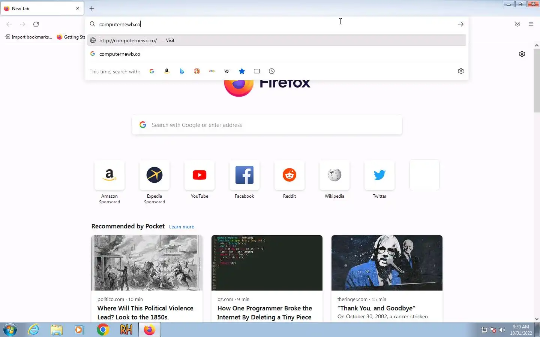Close the New Tab tab
Viewport: 540px width, 337px height.
point(78,8)
